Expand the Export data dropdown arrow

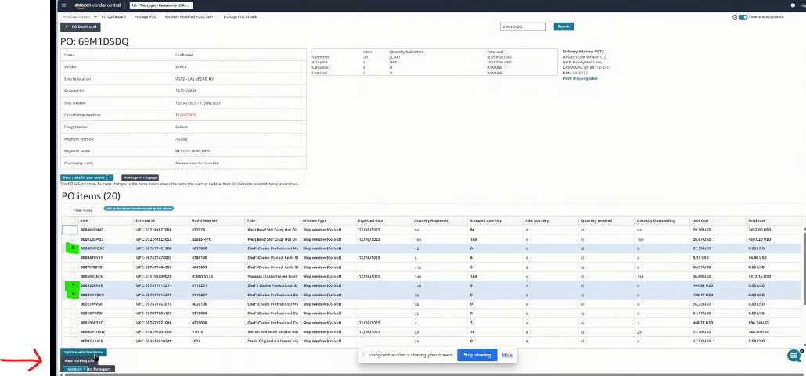point(110,177)
